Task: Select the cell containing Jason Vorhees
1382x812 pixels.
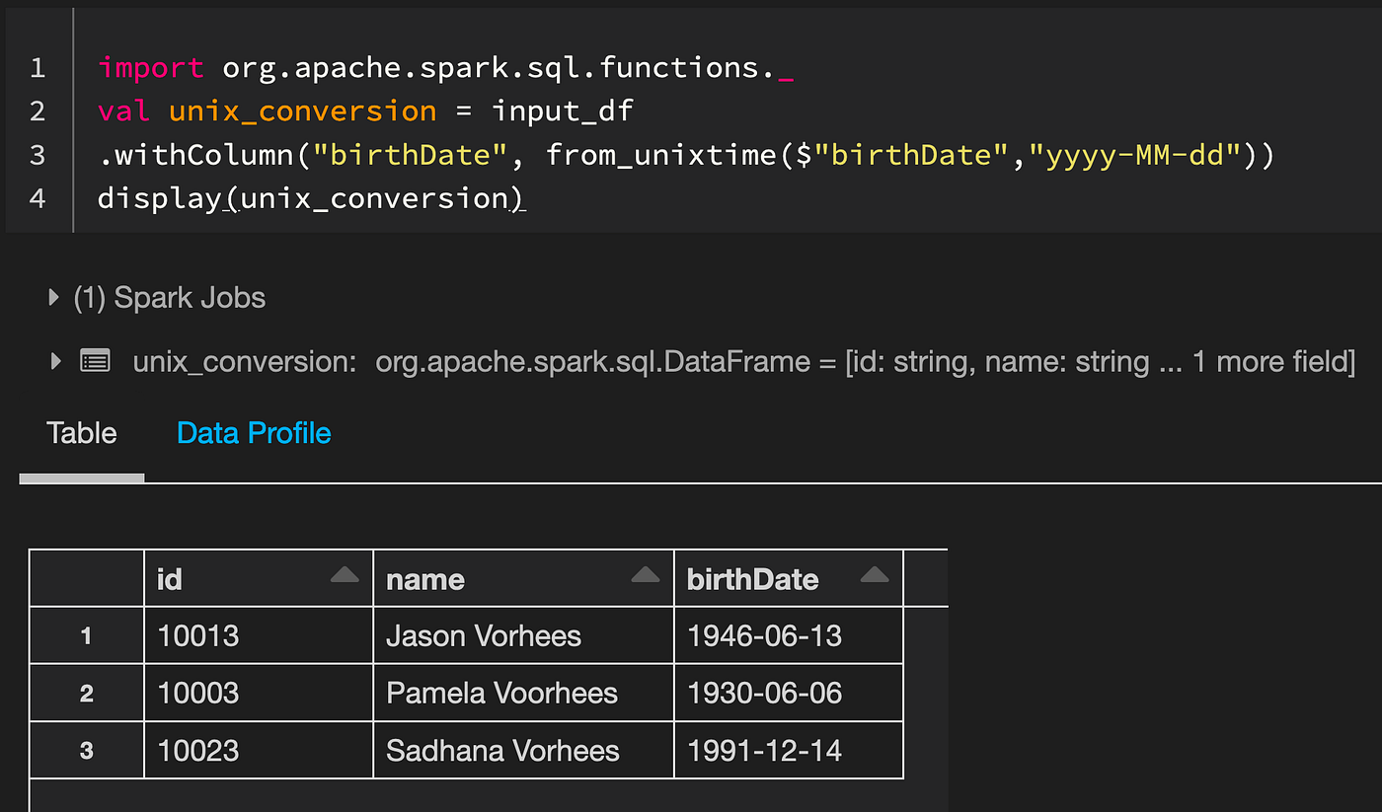Action: (x=483, y=635)
